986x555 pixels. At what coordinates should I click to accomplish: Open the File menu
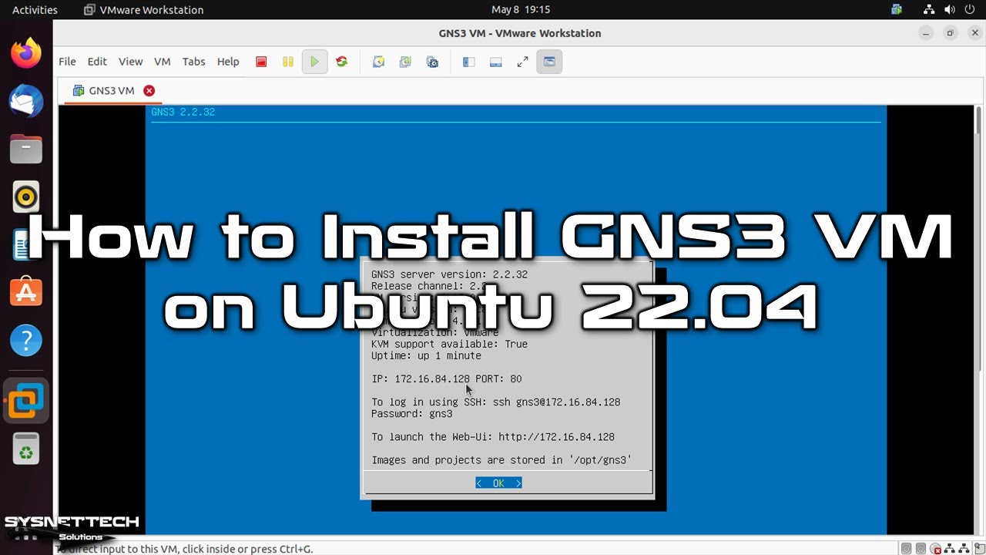67,62
